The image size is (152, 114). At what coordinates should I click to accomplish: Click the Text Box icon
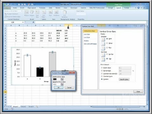pos(37,12)
